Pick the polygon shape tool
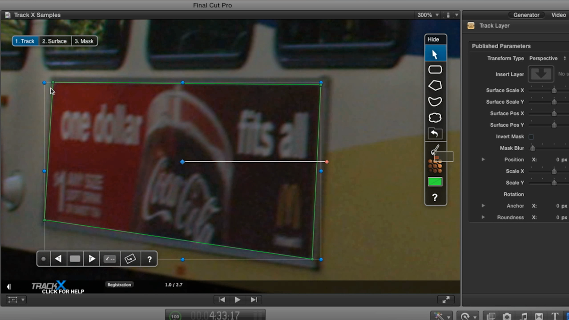Viewport: 569px width, 320px height. pos(435,85)
